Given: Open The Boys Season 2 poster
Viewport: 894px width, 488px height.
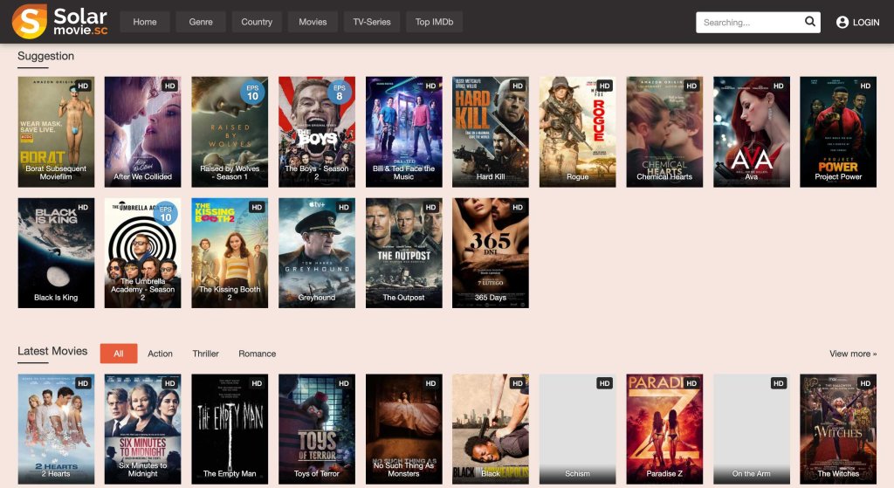Looking at the screenshot, I should click(316, 132).
